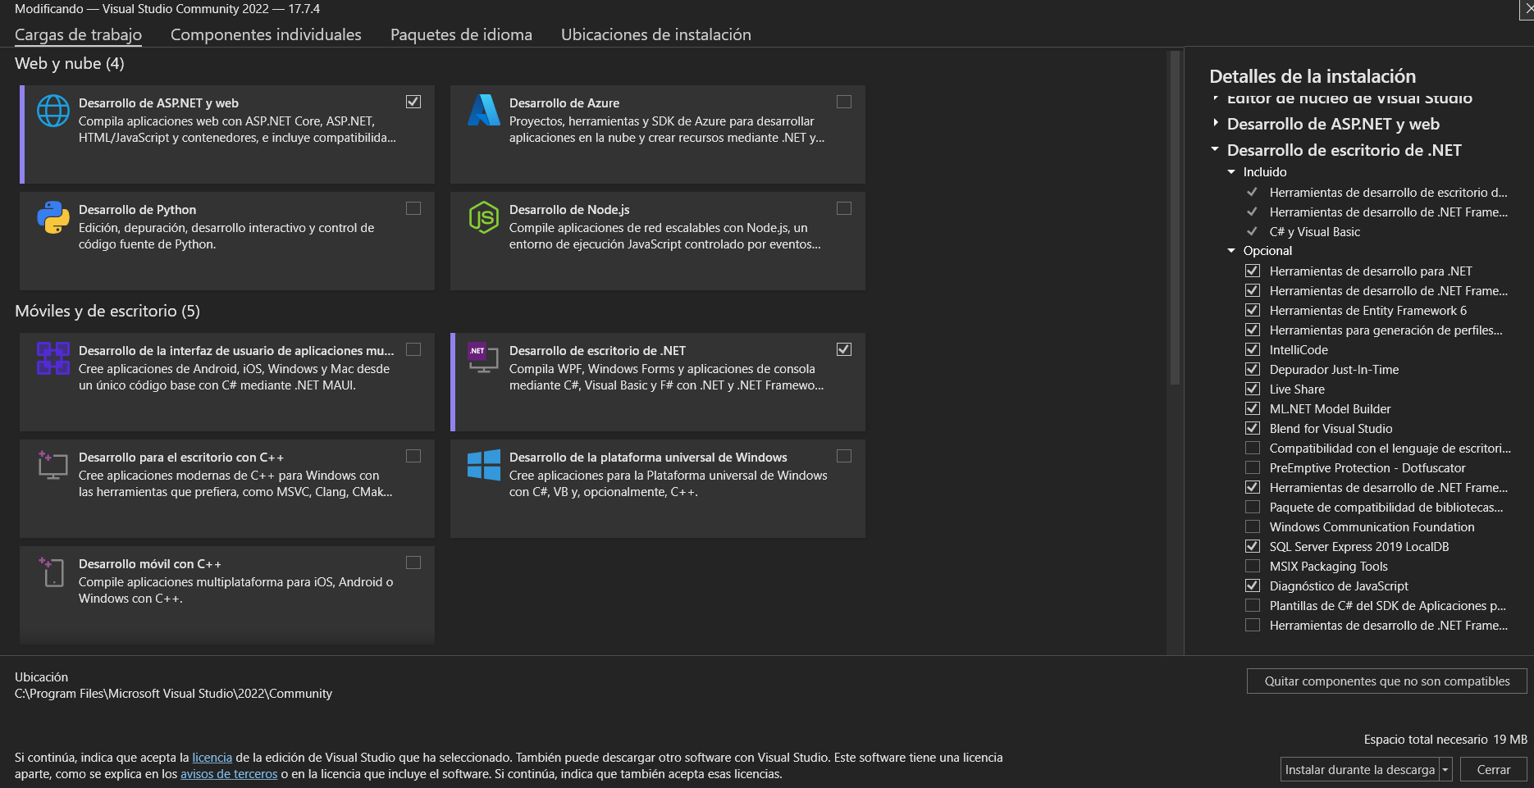Click the Universal Windows Platform logo icon

click(x=484, y=465)
